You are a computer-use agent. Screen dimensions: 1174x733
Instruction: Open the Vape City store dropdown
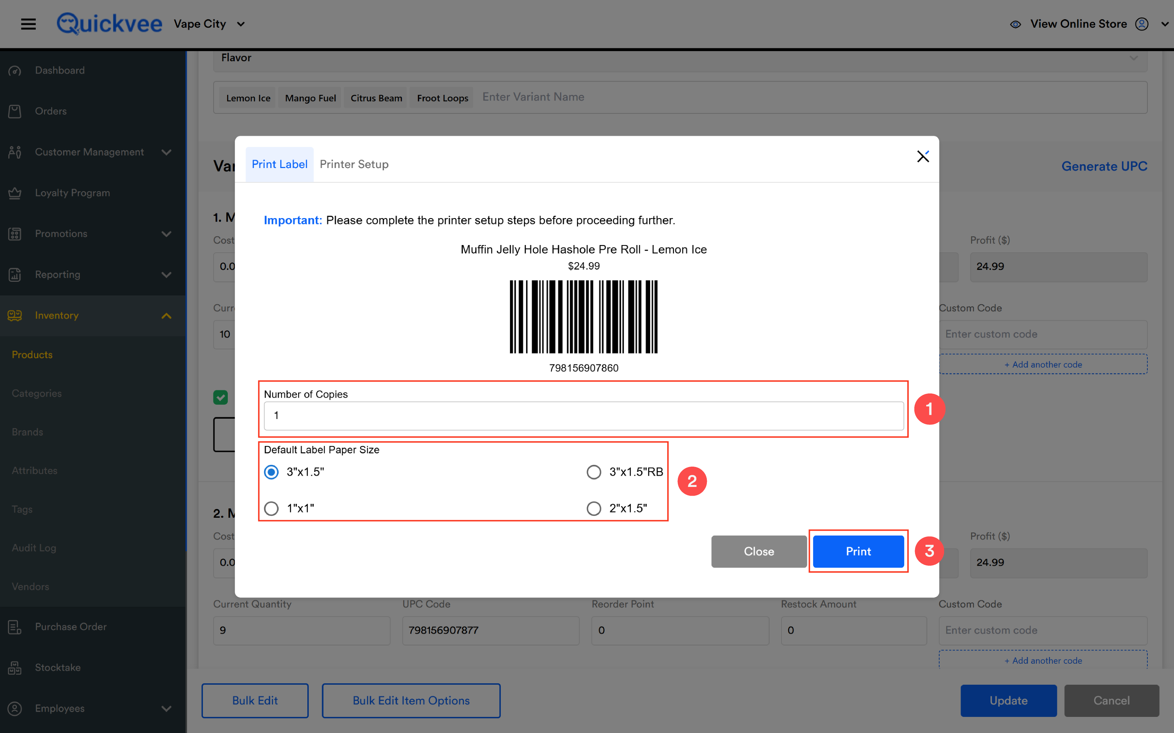[x=209, y=24]
